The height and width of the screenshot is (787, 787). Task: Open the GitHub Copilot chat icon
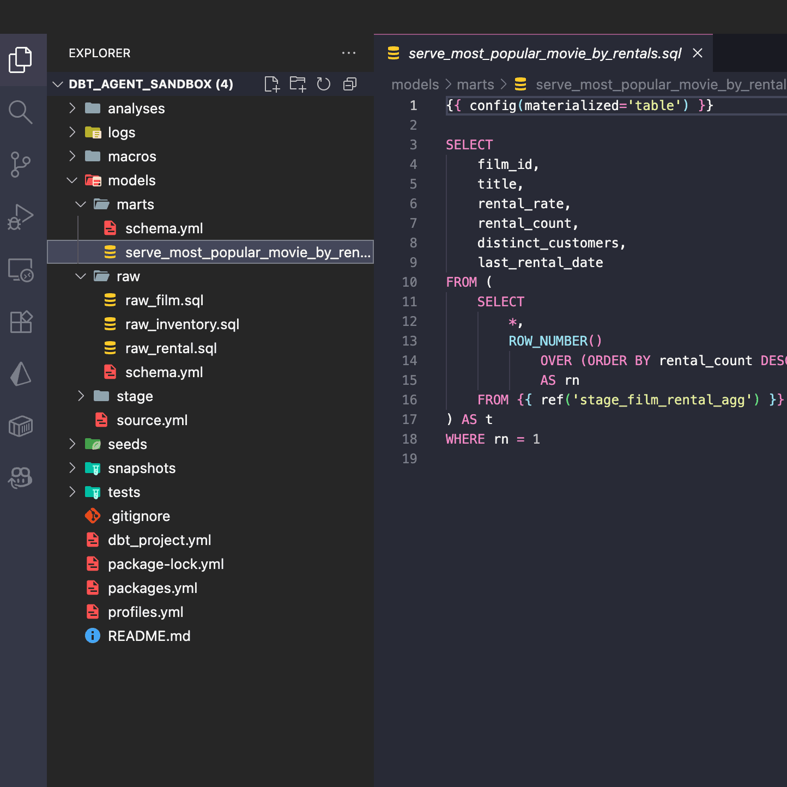coord(21,478)
